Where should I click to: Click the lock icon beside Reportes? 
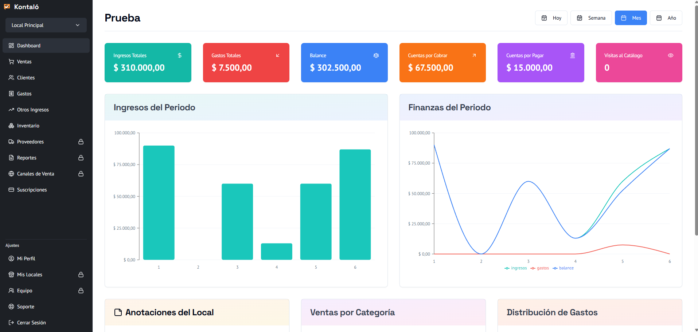[81, 158]
